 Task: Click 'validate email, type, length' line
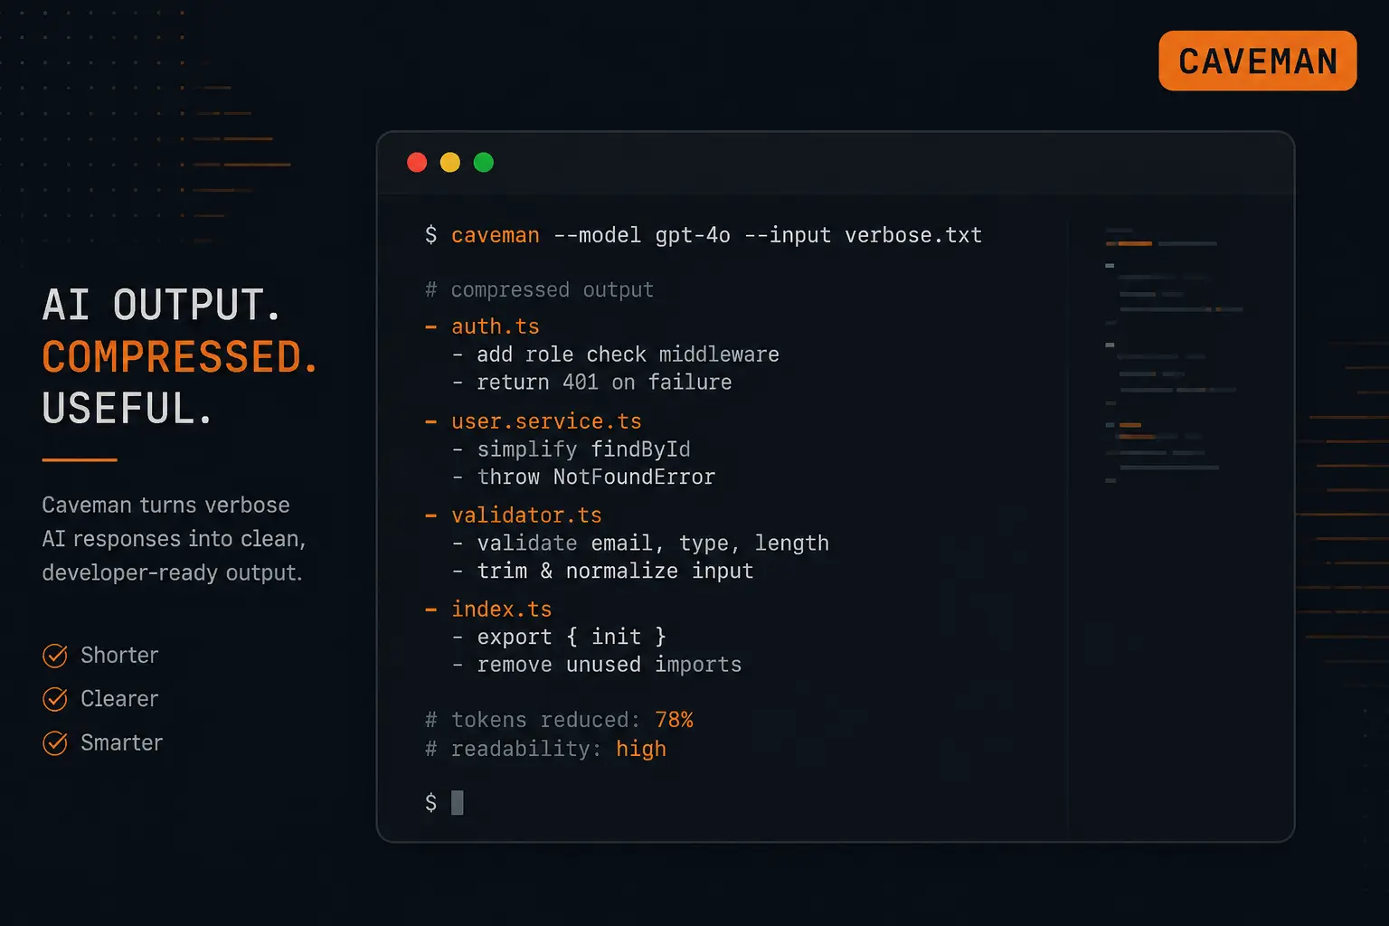pos(653,543)
